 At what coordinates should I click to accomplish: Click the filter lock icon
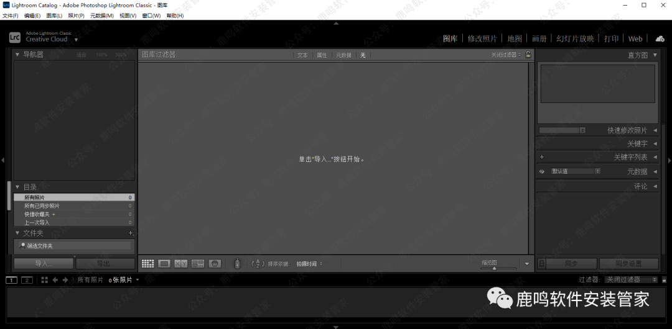point(528,55)
